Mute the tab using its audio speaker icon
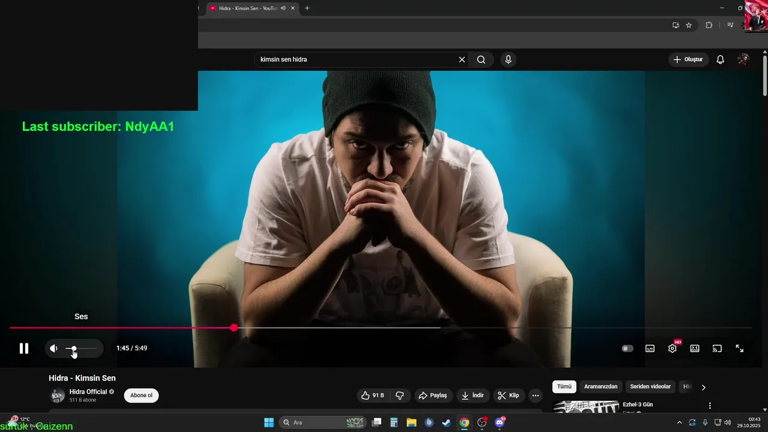The width and height of the screenshot is (768, 432). pos(283,8)
